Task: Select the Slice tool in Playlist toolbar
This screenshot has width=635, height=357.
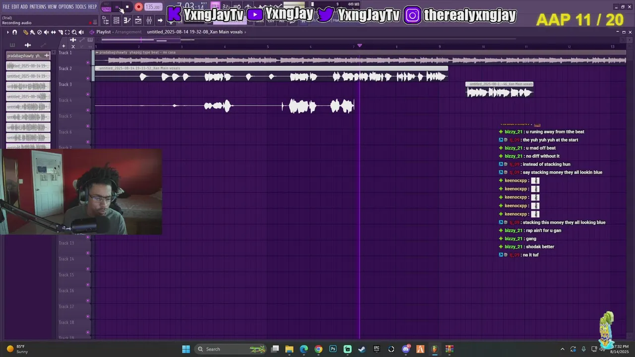Action: pyautogui.click(x=61, y=32)
